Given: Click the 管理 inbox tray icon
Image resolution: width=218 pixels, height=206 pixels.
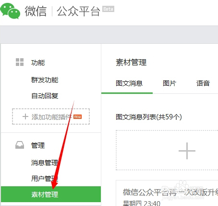Looking at the screenshot, I should (20, 145).
